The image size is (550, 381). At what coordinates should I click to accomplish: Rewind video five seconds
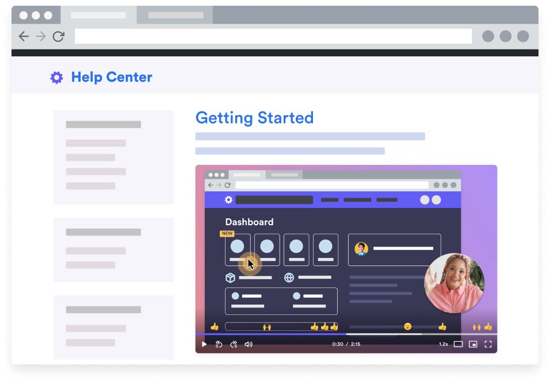[219, 344]
